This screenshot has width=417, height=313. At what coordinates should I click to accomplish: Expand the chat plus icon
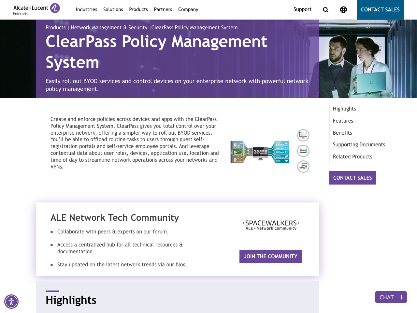(x=401, y=297)
